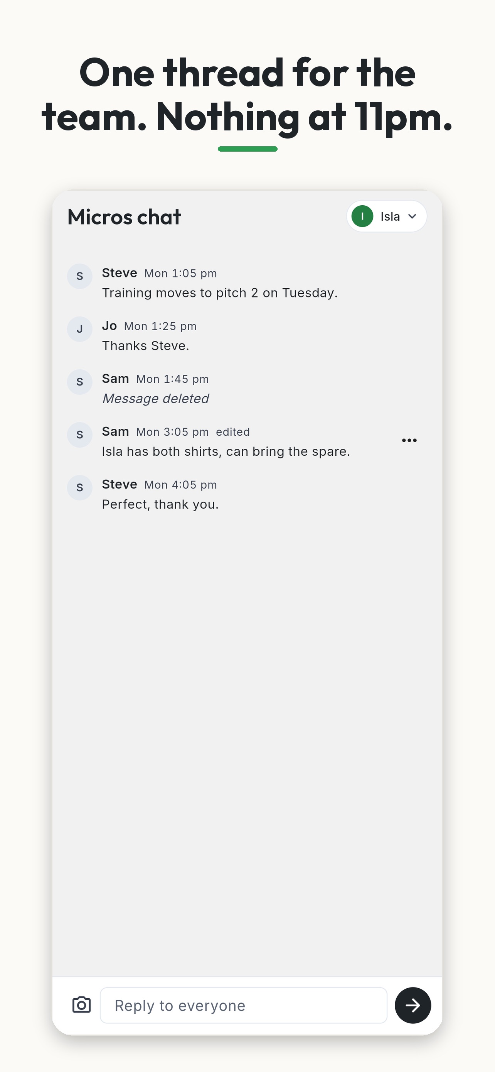Click the 'Mon 4:05 pm' timestamp
Viewport: 495px width, 1072px height.
click(x=180, y=485)
